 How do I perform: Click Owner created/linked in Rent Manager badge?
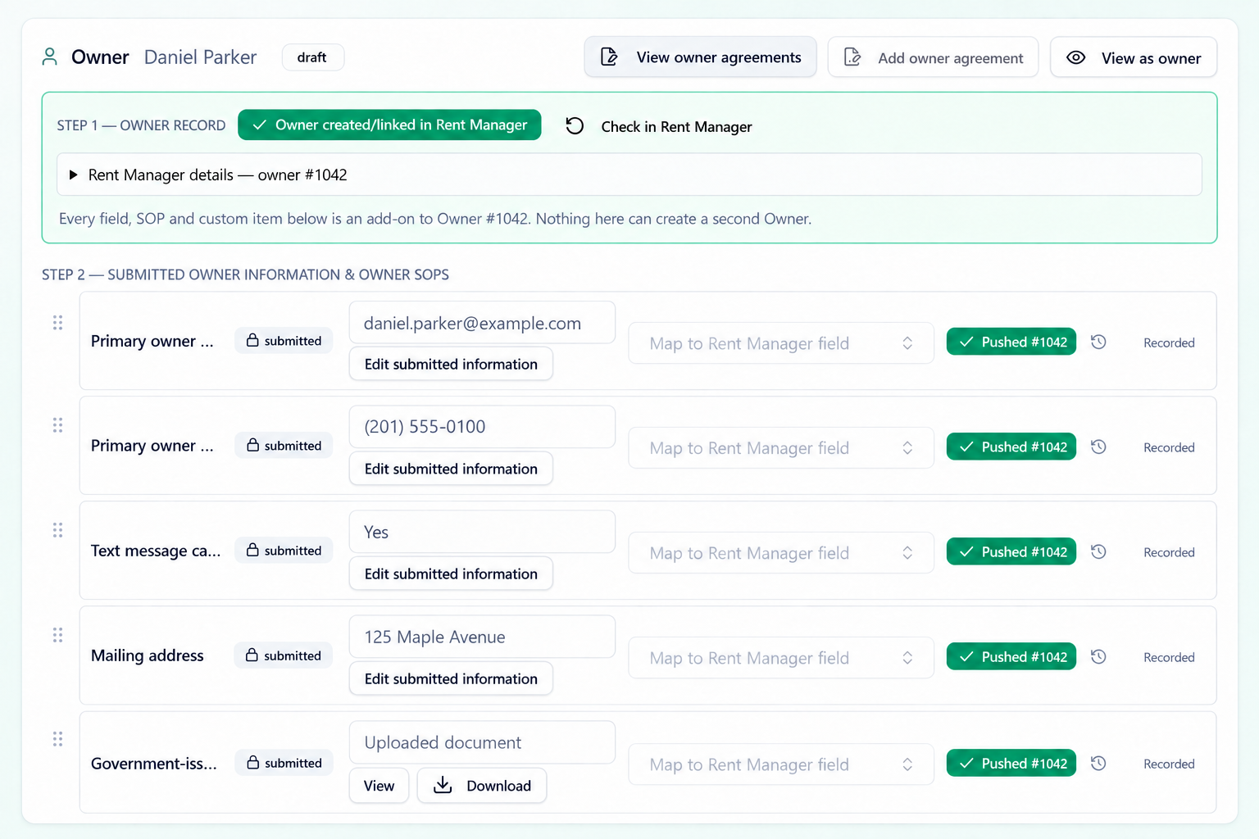pyautogui.click(x=389, y=125)
